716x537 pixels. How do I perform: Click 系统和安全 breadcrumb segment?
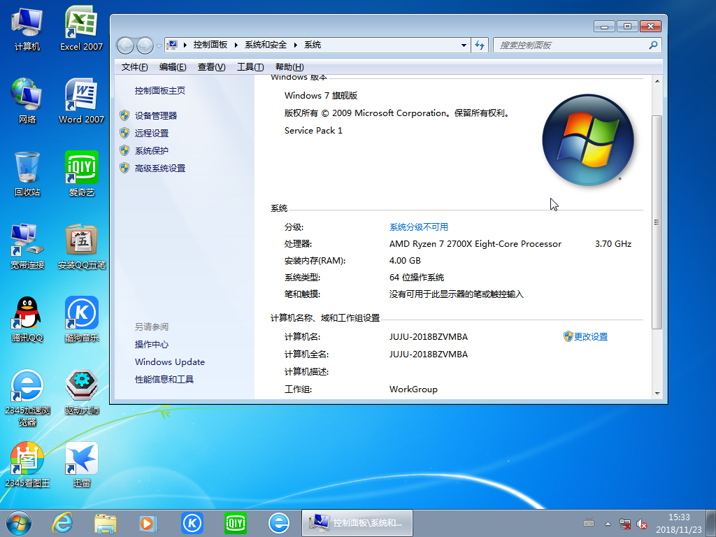266,45
